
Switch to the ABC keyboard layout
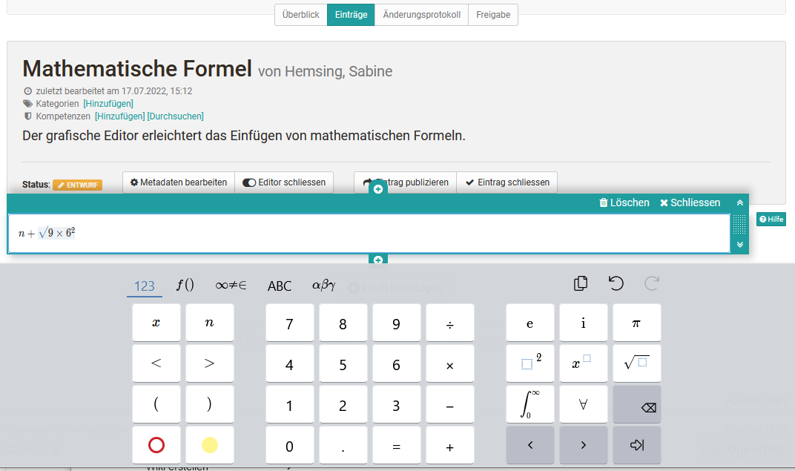coord(280,286)
